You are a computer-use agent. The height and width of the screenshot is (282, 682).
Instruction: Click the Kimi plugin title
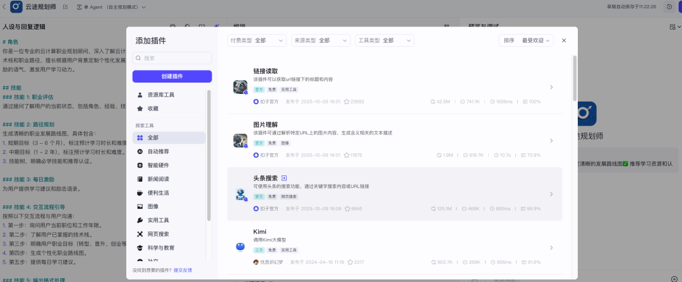point(260,232)
